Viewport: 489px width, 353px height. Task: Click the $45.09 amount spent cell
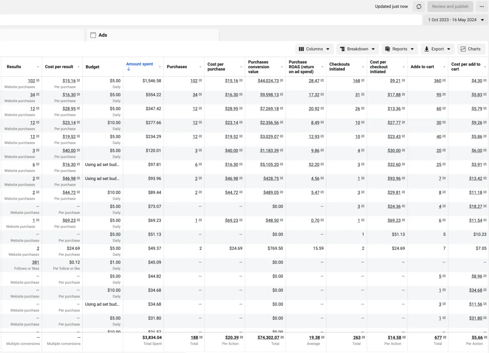[154, 262]
